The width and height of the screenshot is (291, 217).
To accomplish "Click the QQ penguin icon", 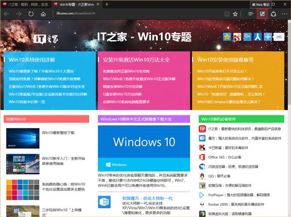I will point(202,176).
